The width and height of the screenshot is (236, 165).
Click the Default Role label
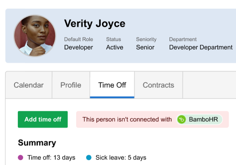(x=78, y=39)
